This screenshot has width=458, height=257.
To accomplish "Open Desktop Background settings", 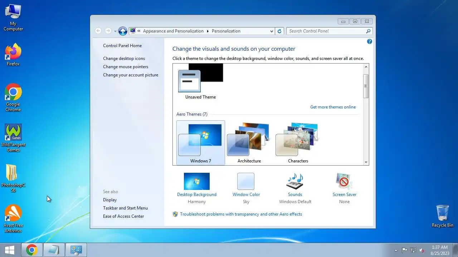I will 197,188.
